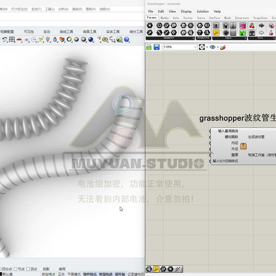Open file with the green folder icon
276x276 pixels.
click(x=149, y=47)
